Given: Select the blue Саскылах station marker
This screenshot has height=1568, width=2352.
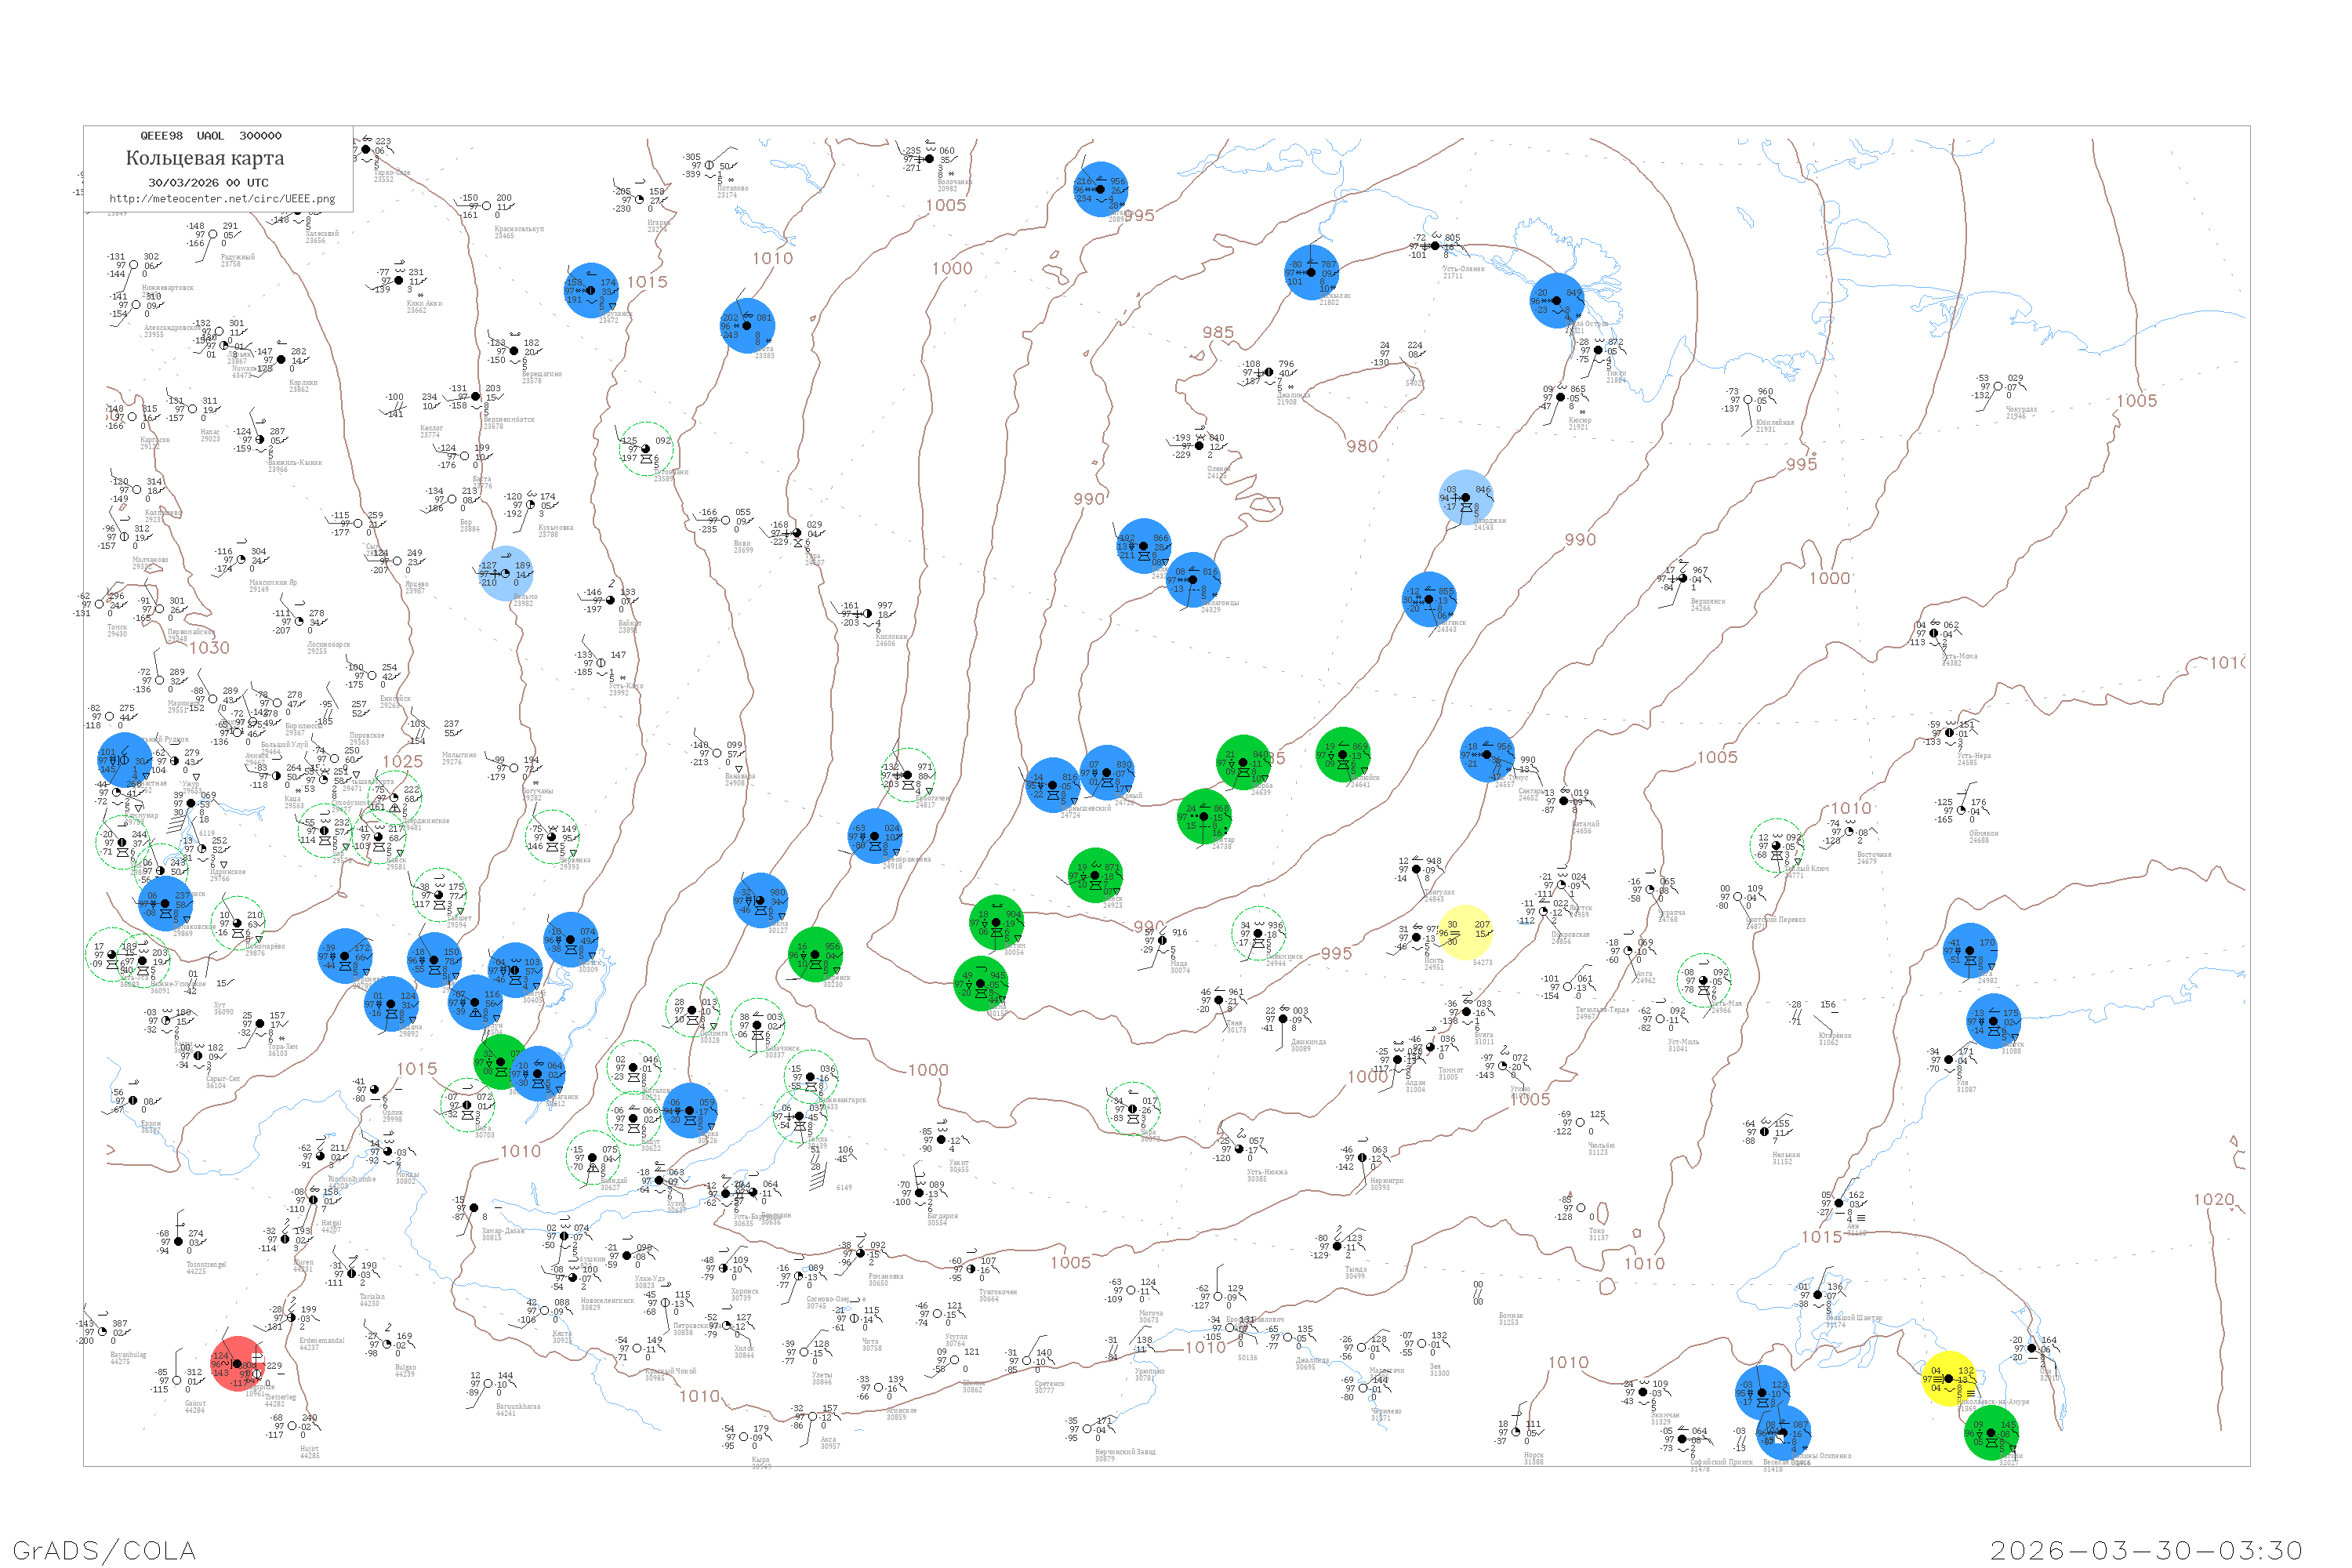Looking at the screenshot, I should click(x=1311, y=272).
